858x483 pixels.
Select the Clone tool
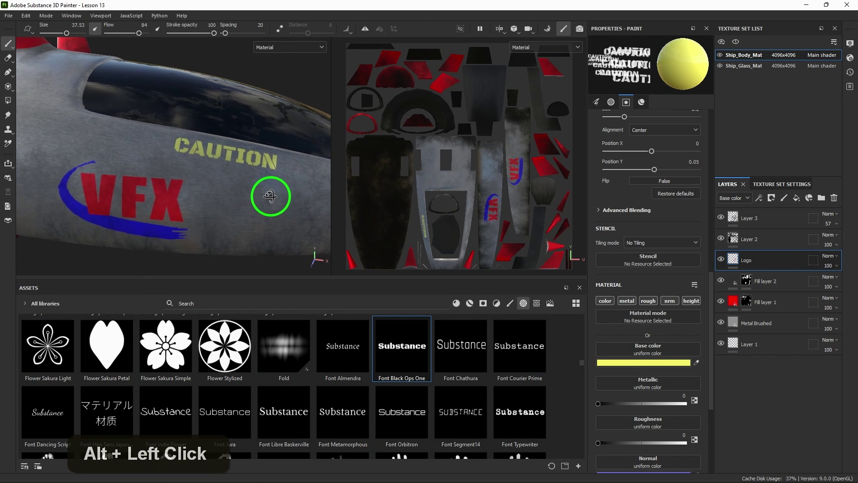point(8,129)
